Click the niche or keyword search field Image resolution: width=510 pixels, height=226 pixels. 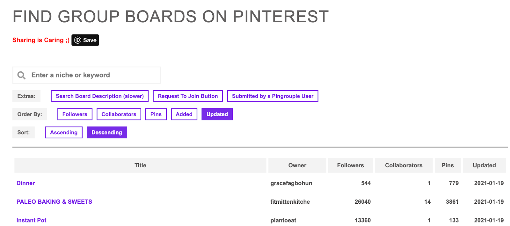tap(92, 75)
